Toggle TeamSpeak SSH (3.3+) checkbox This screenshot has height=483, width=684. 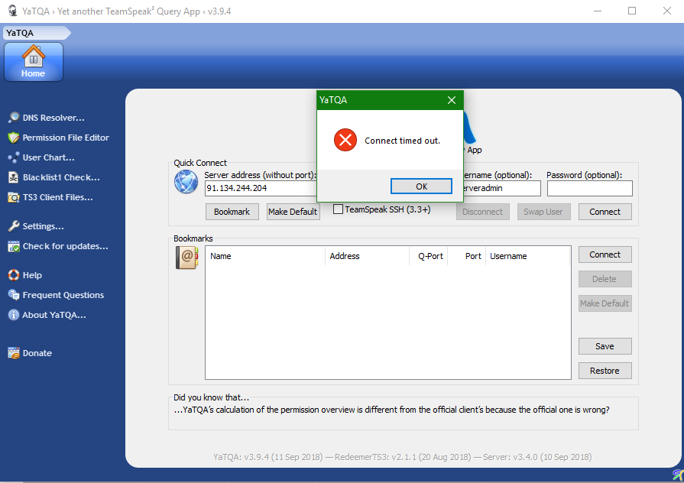338,209
